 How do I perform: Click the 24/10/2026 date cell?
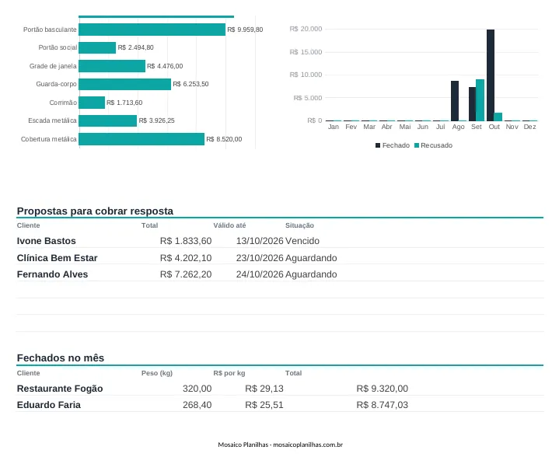(x=260, y=274)
